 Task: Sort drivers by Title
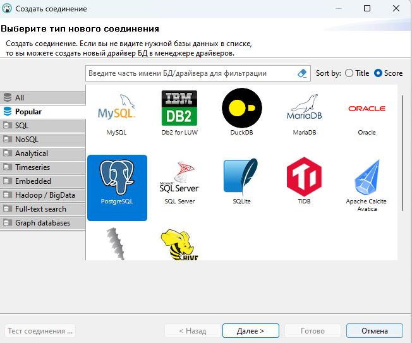click(x=357, y=73)
